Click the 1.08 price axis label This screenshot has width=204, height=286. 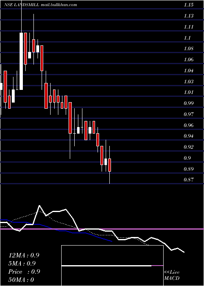[x=188, y=49]
